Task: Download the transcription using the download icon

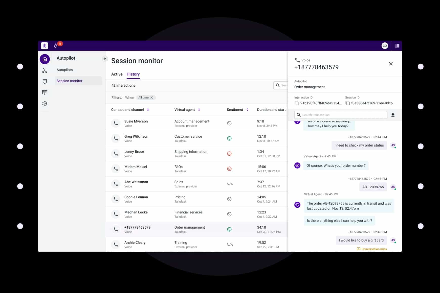Action: [x=393, y=115]
